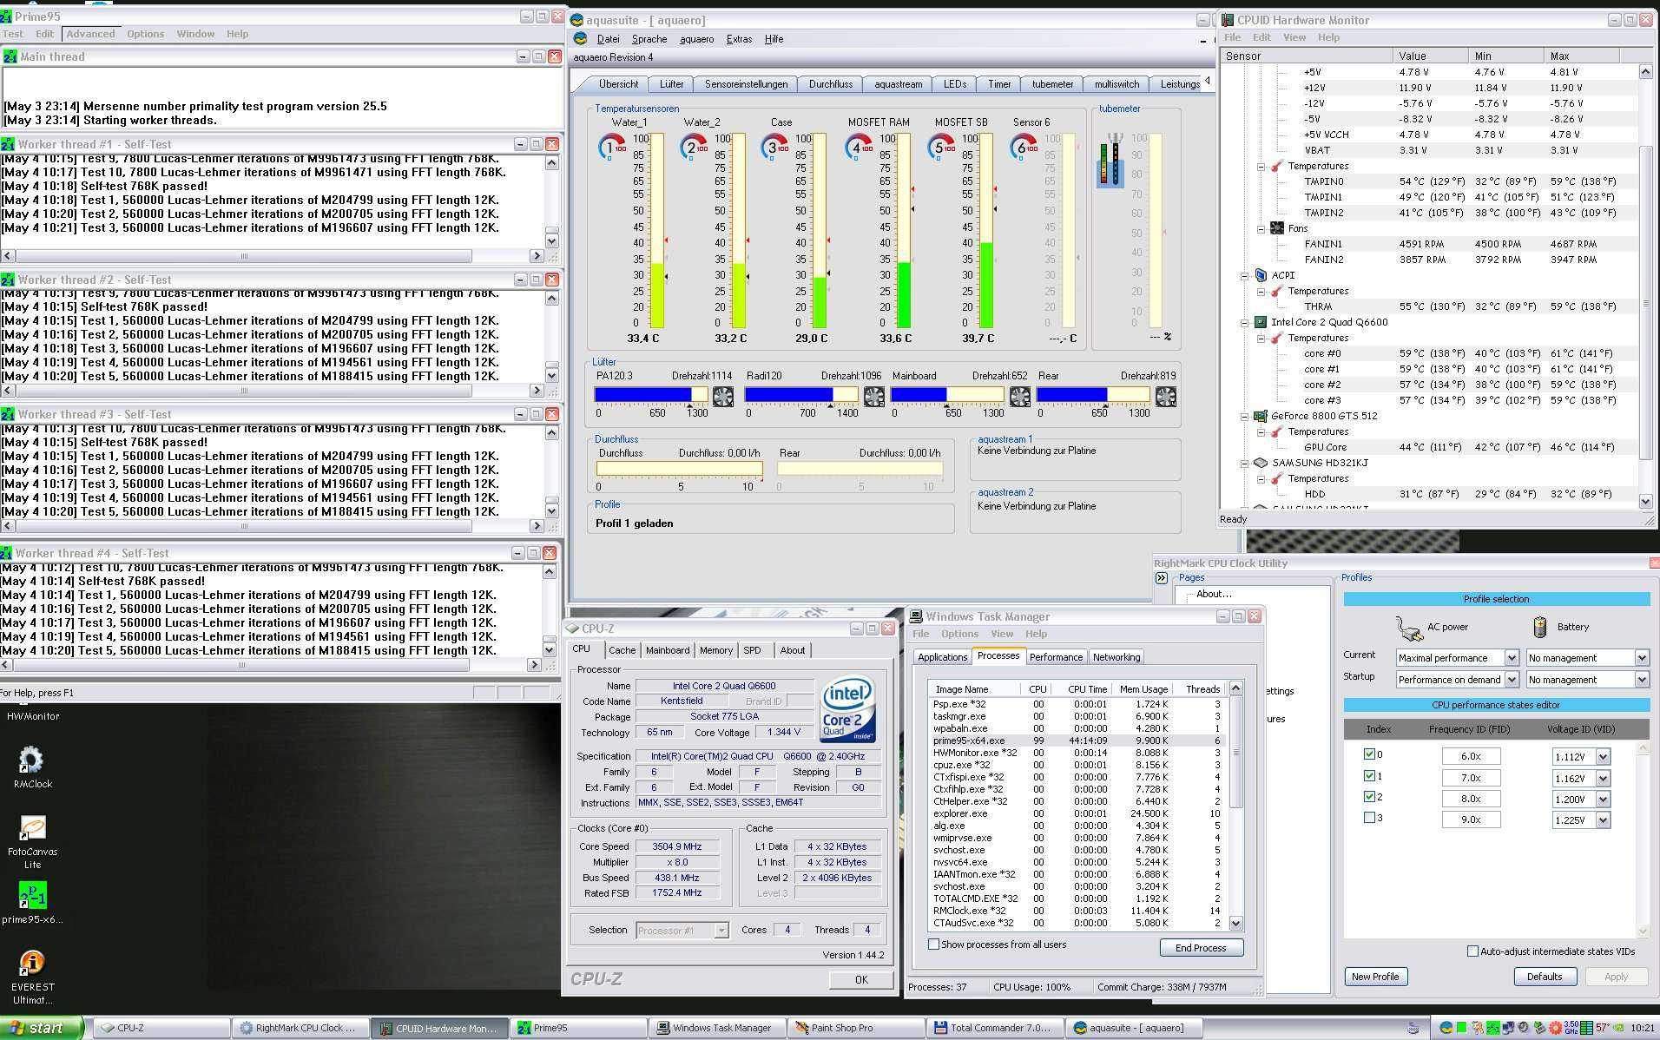Image resolution: width=1660 pixels, height=1040 pixels.
Task: Collapse the GeForce 8800 GTS 512 node
Action: click(1245, 416)
